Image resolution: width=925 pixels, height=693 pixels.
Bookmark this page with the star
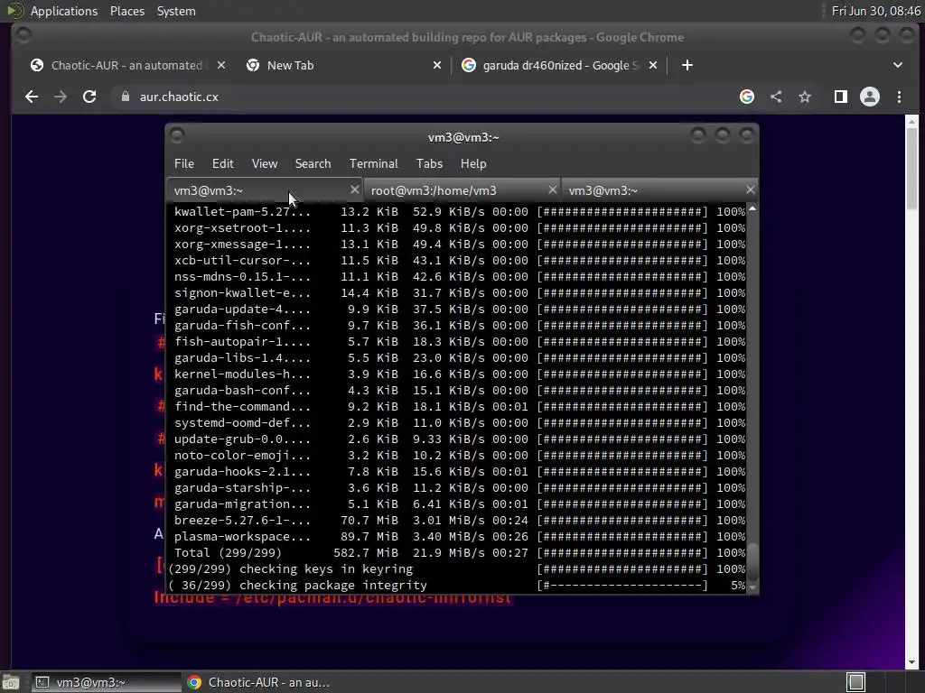pyautogui.click(x=805, y=97)
